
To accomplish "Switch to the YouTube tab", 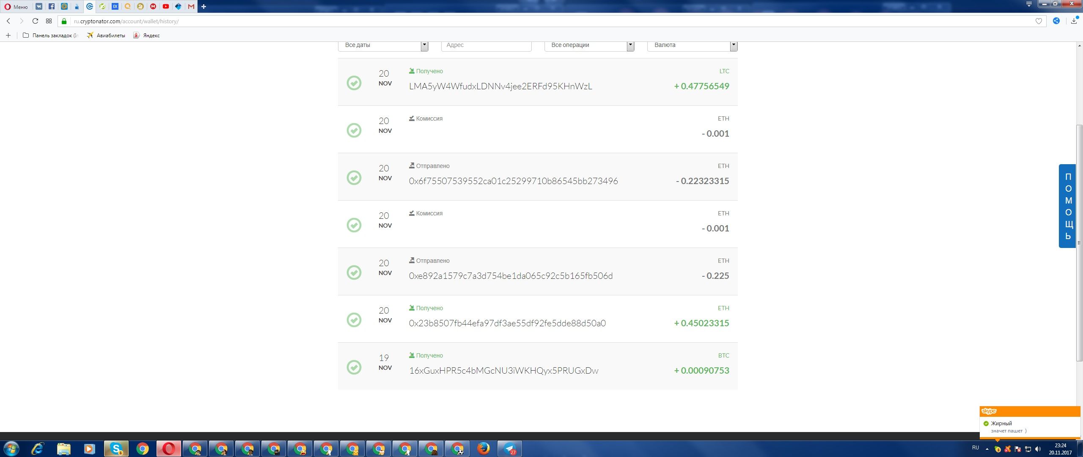I will 166,6.
